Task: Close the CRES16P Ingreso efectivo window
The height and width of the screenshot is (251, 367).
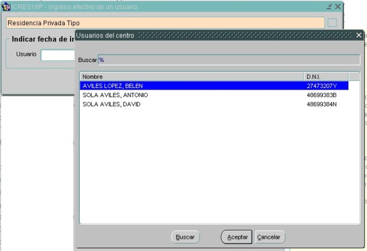Action: (338, 6)
